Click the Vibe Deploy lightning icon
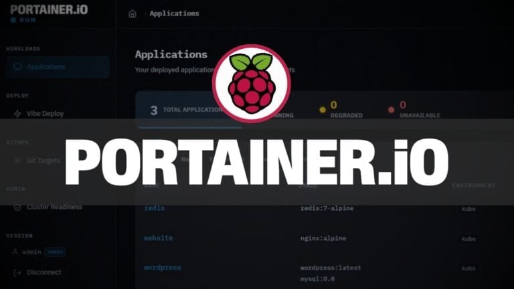This screenshot has height=289, width=514. 17,114
